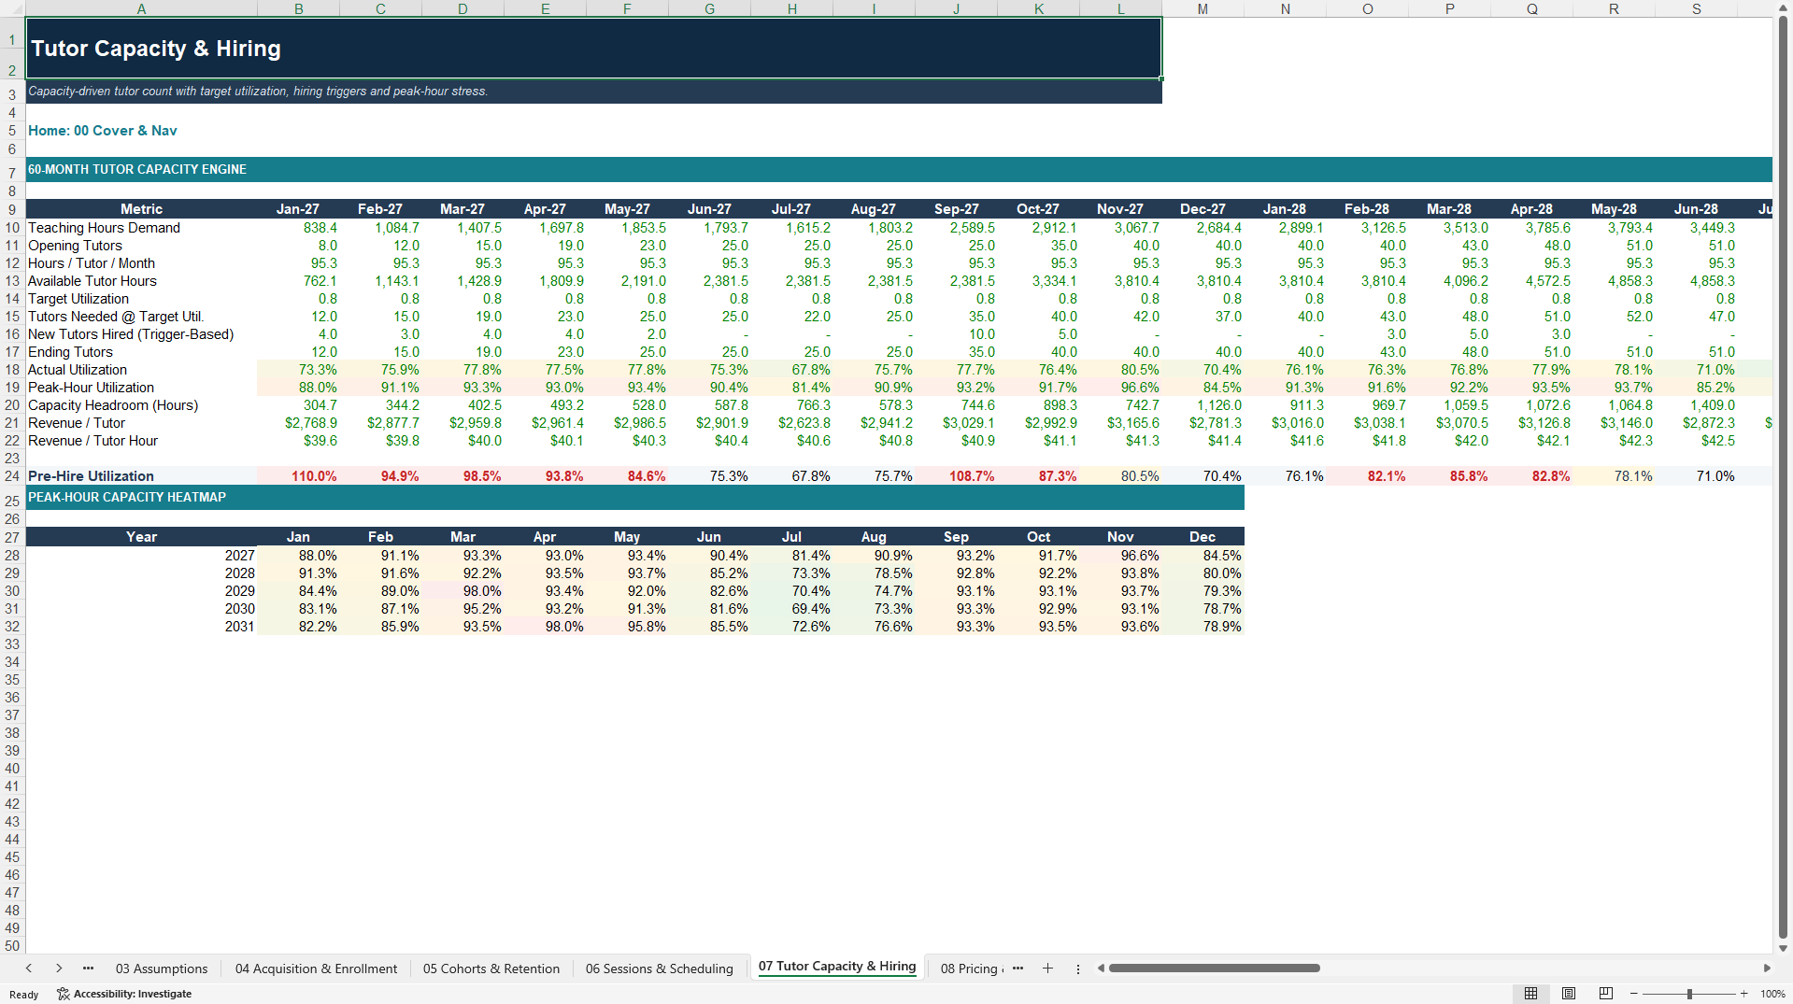This screenshot has width=1793, height=1004.
Task: Switch to Page Break Preview icon
Action: (1606, 994)
